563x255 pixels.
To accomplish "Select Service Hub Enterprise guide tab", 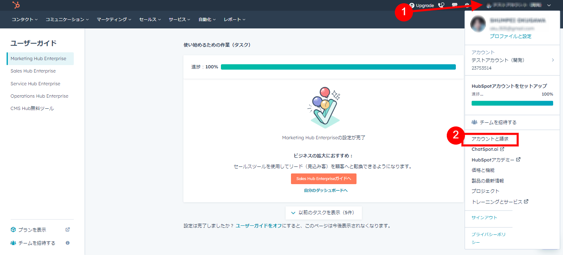I will tap(35, 84).
